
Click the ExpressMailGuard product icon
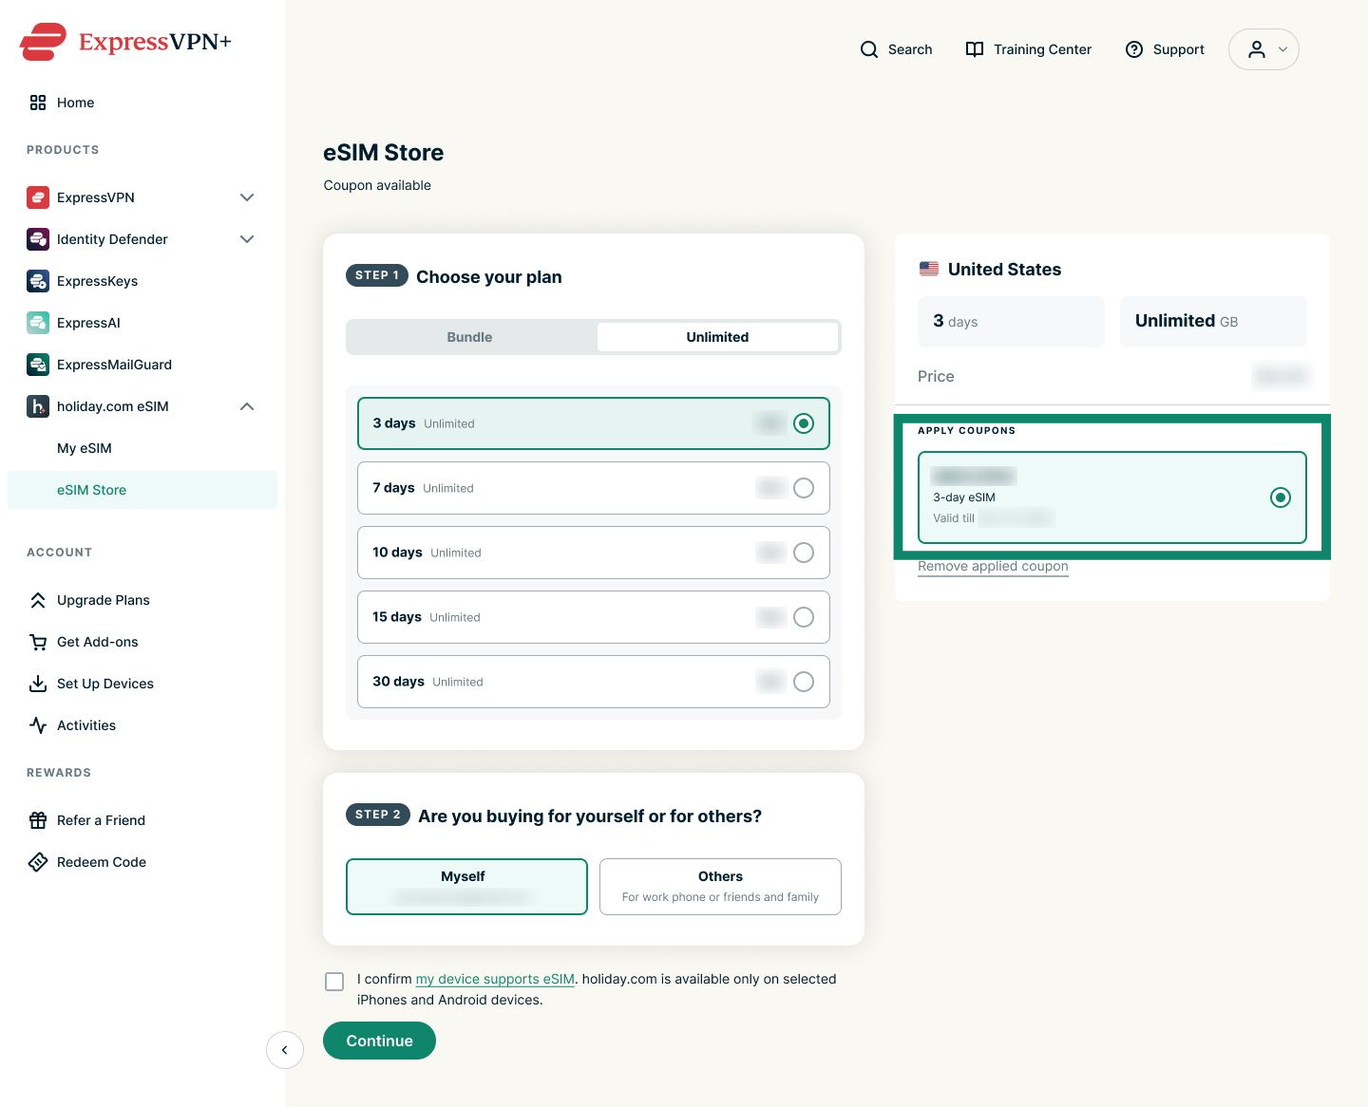[x=38, y=365]
